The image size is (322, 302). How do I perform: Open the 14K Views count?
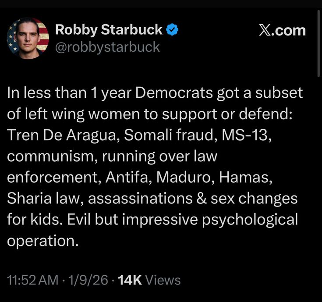(149, 280)
